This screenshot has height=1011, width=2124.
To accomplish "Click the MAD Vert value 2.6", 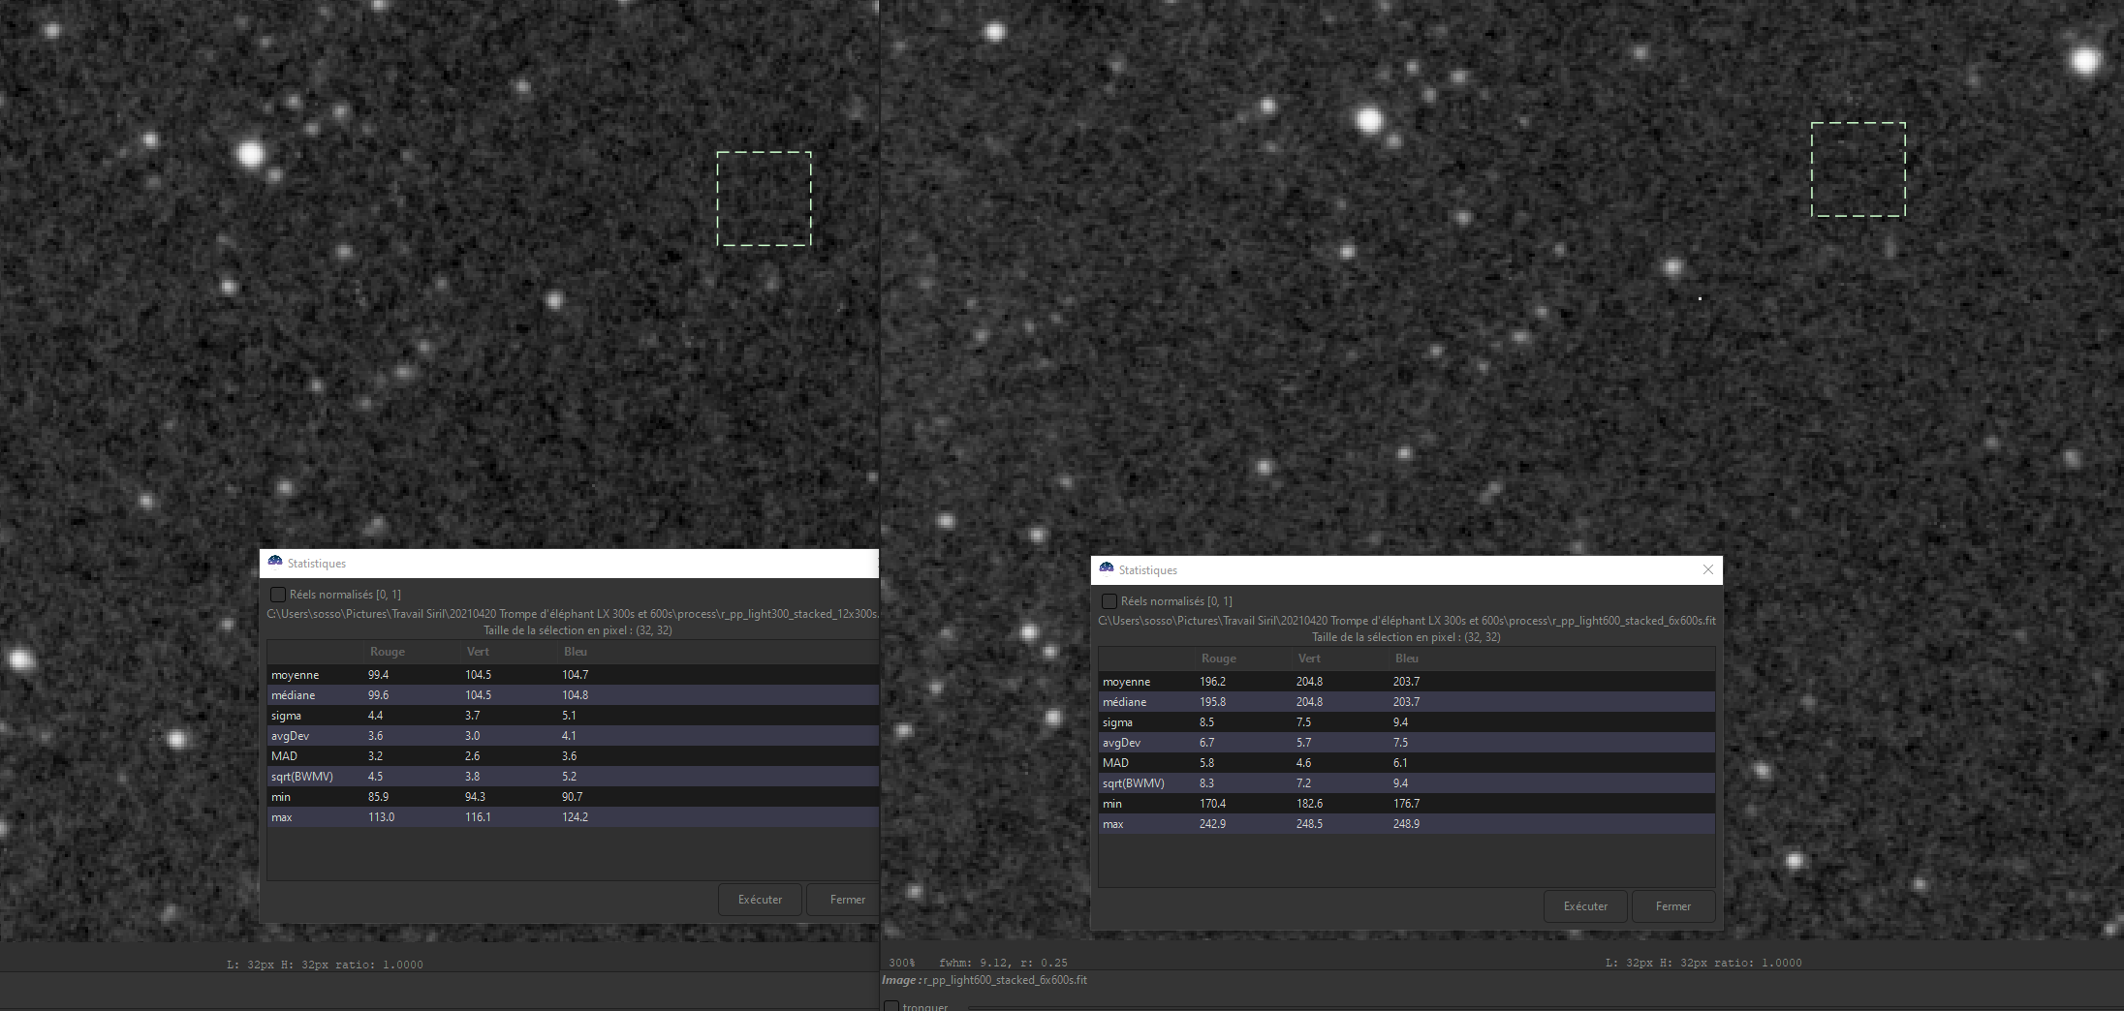I will (472, 756).
